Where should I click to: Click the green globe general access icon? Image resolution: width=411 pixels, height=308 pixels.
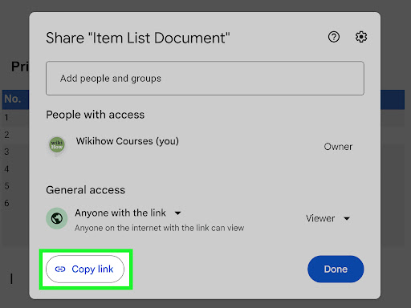(x=57, y=218)
